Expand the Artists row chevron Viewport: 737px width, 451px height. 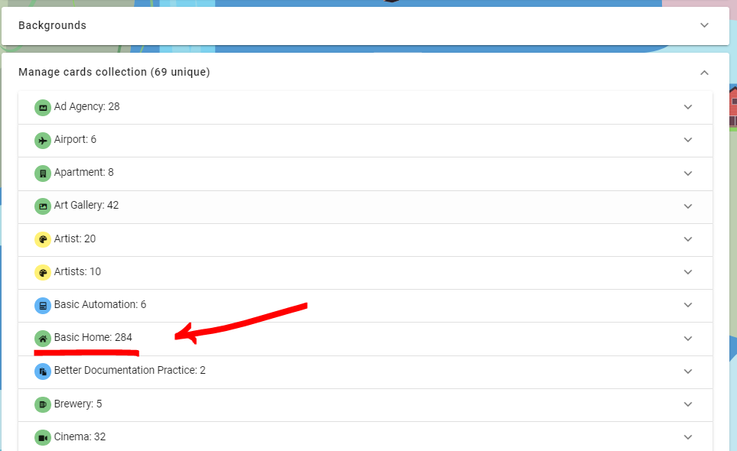click(688, 272)
